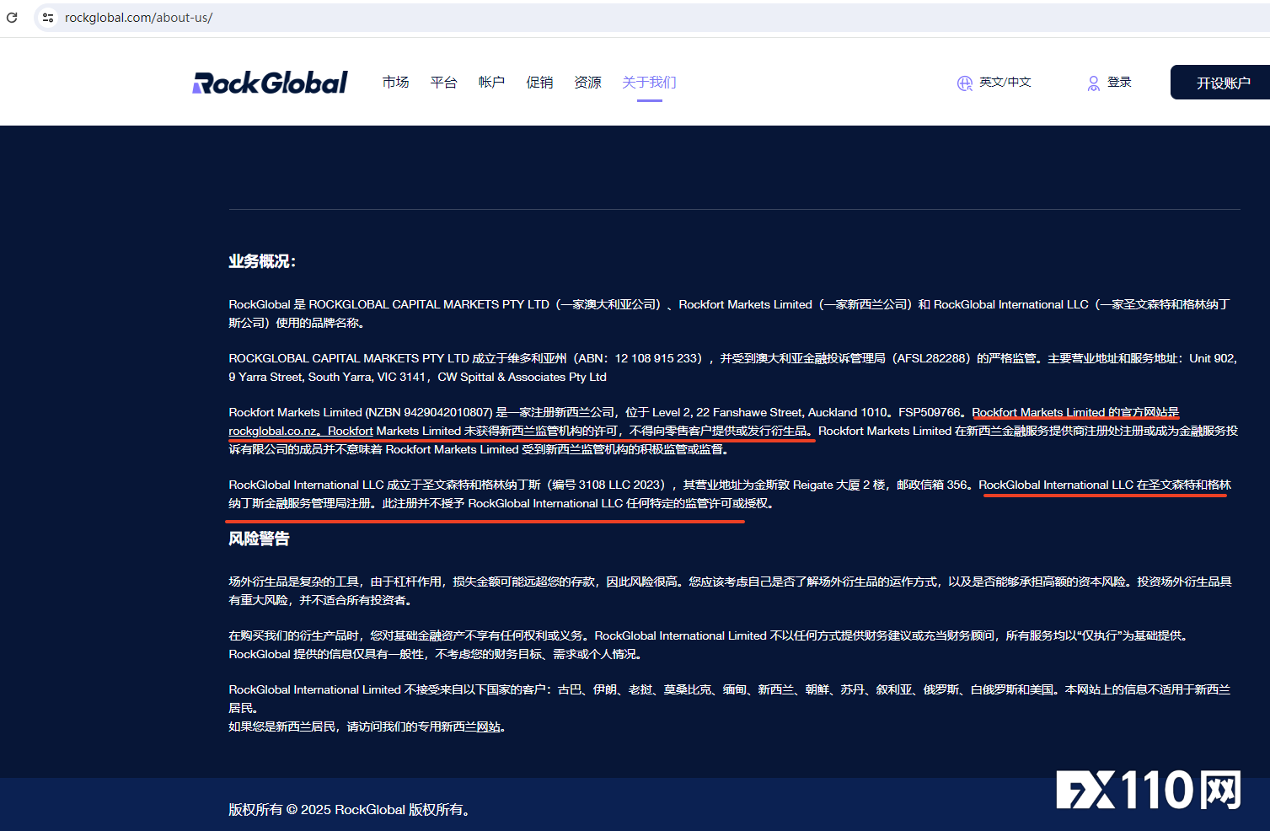Open the rockglobal.co.nz link
The image size is (1270, 831).
273,431
